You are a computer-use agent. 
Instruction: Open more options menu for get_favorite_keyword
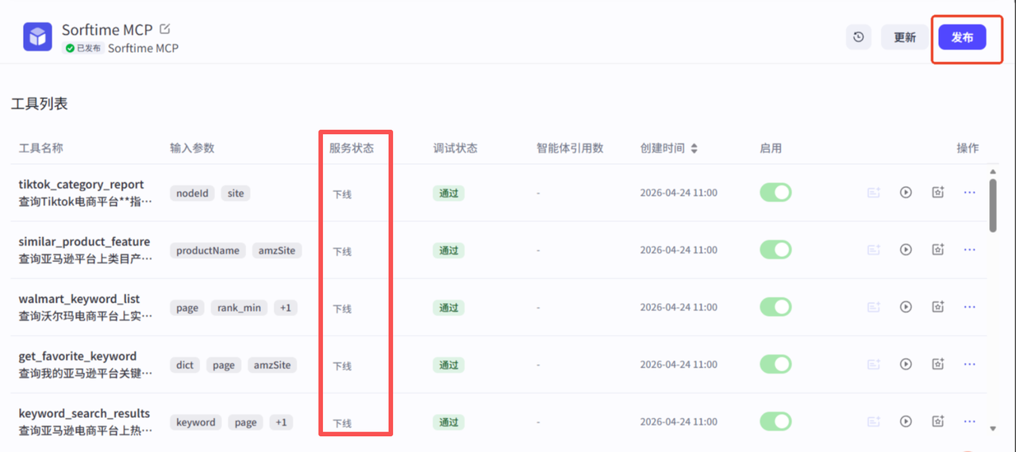[x=969, y=364]
